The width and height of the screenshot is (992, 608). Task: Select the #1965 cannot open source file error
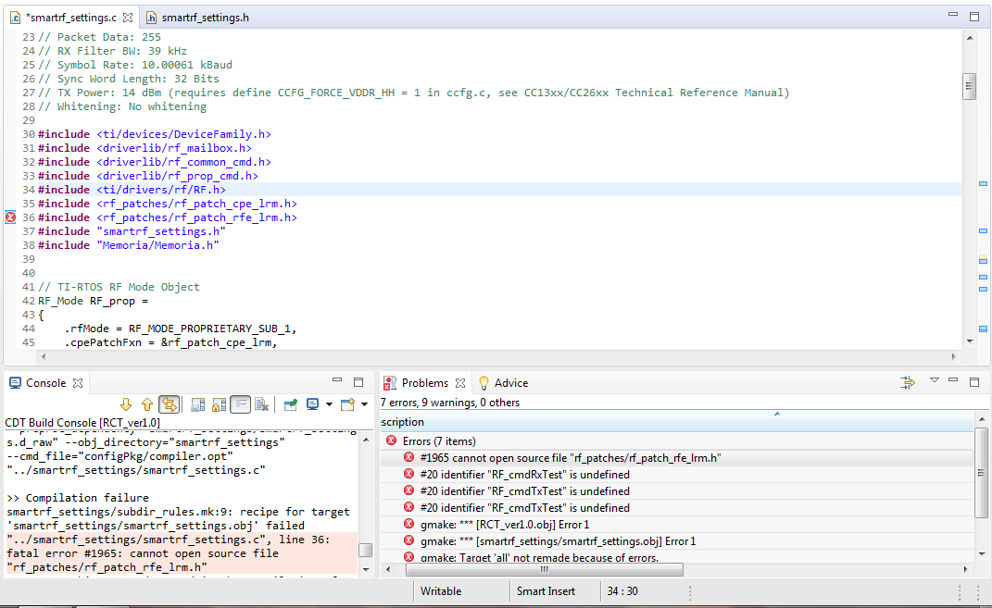coord(678,457)
